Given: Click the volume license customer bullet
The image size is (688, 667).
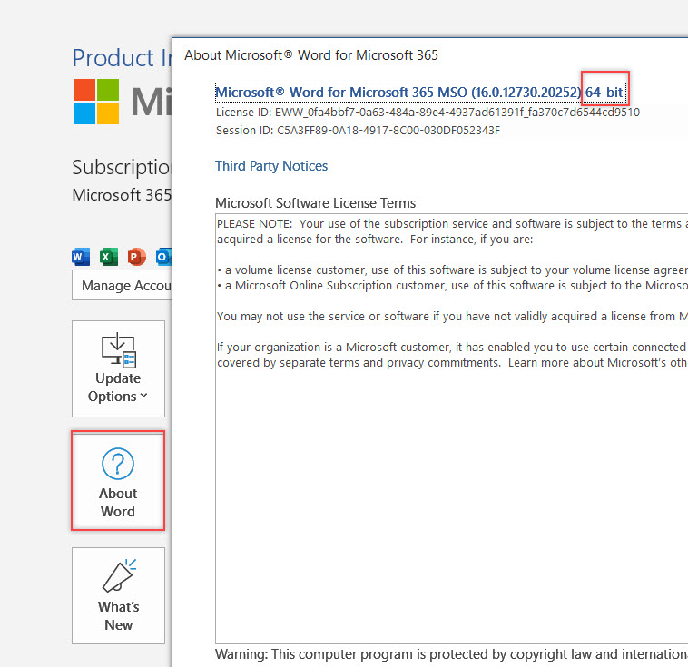Looking at the screenshot, I should click(452, 270).
